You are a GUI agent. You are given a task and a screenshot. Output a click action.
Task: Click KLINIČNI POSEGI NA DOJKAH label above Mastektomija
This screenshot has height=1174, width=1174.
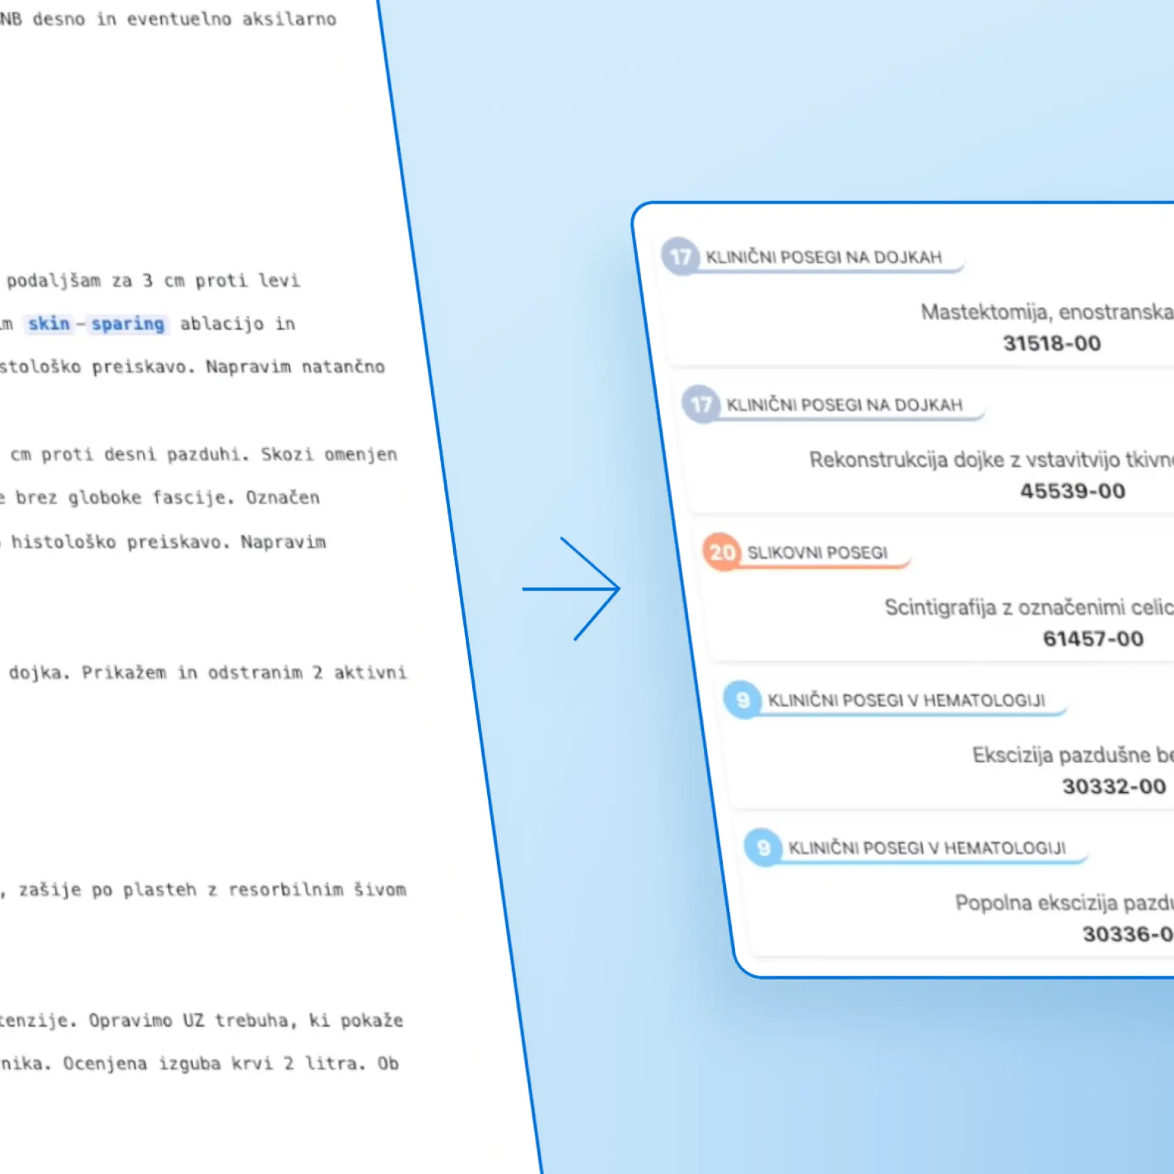click(x=824, y=258)
